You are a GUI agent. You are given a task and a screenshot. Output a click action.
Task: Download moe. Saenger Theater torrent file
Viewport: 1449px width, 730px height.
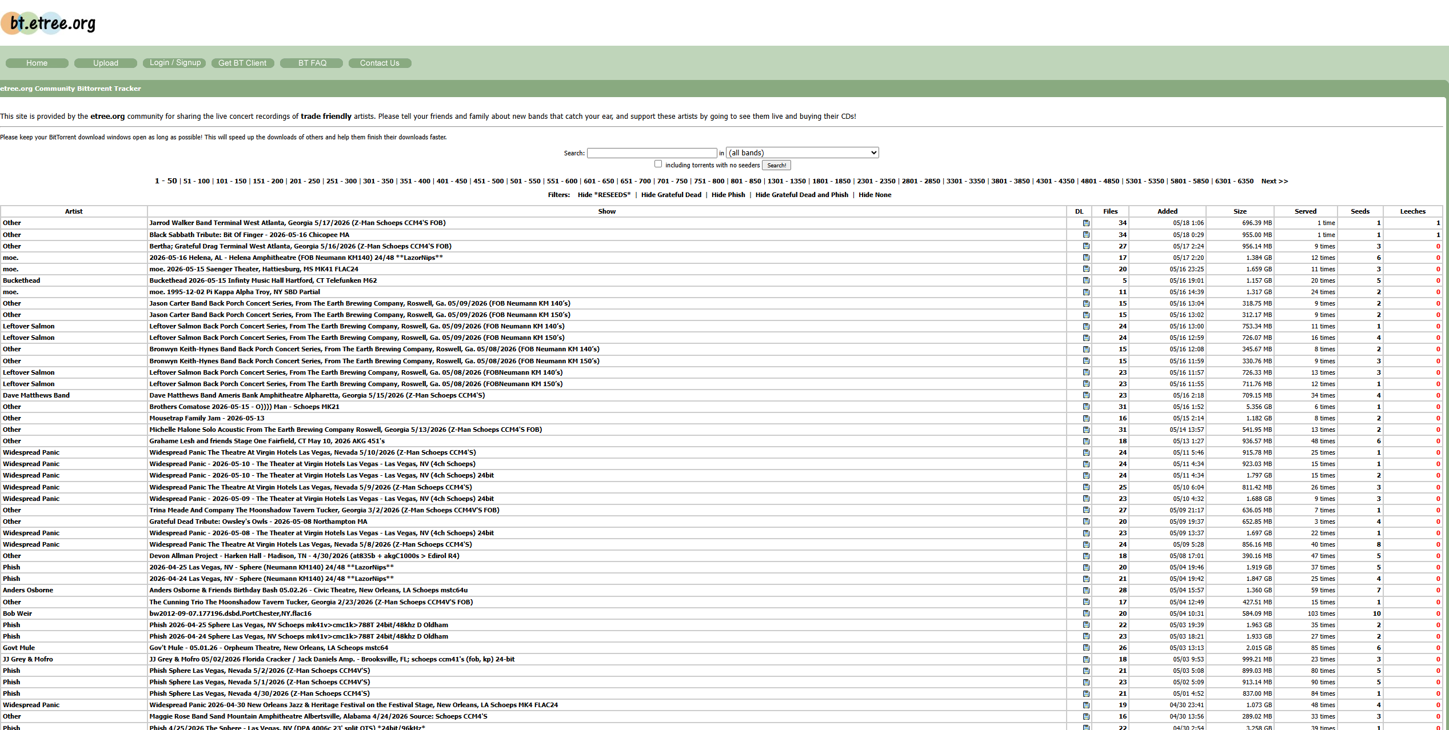pyautogui.click(x=1086, y=269)
